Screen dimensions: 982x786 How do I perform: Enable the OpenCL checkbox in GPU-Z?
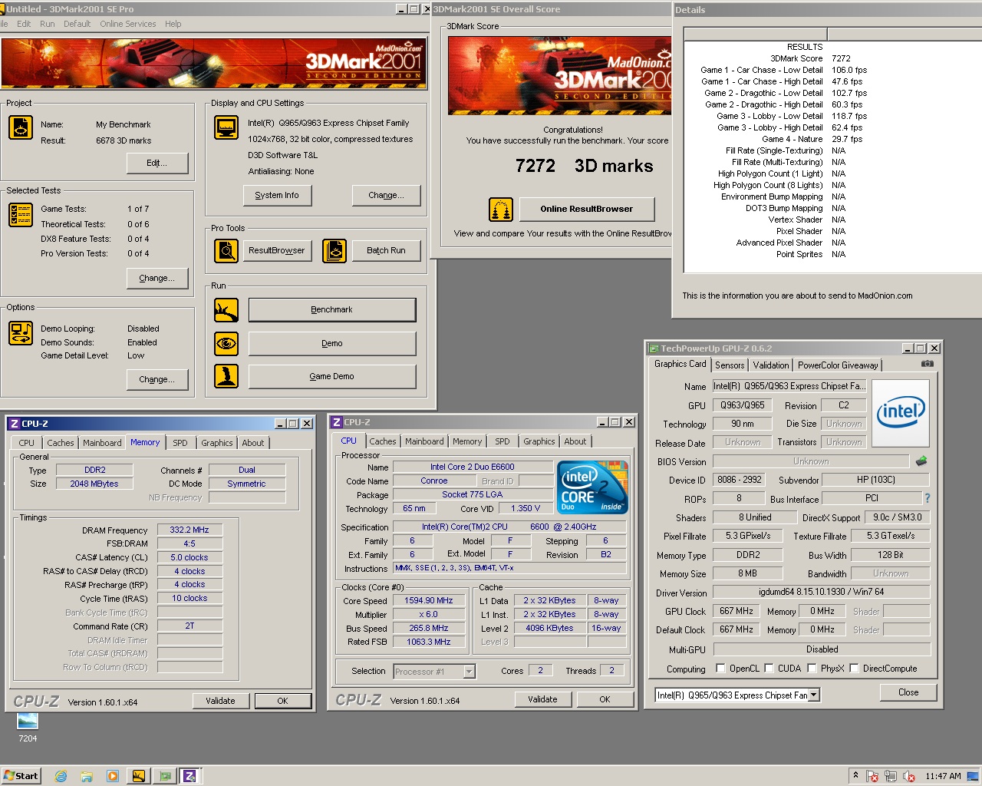click(x=720, y=669)
